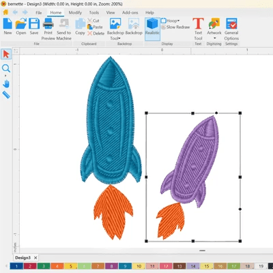Viewport: 273px width, 273px height.
Task: Pick orange thread color swatch 4
Action: tap(57, 266)
